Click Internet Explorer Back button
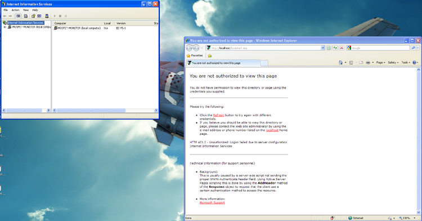Screen dimensions: 422x221 [189, 48]
